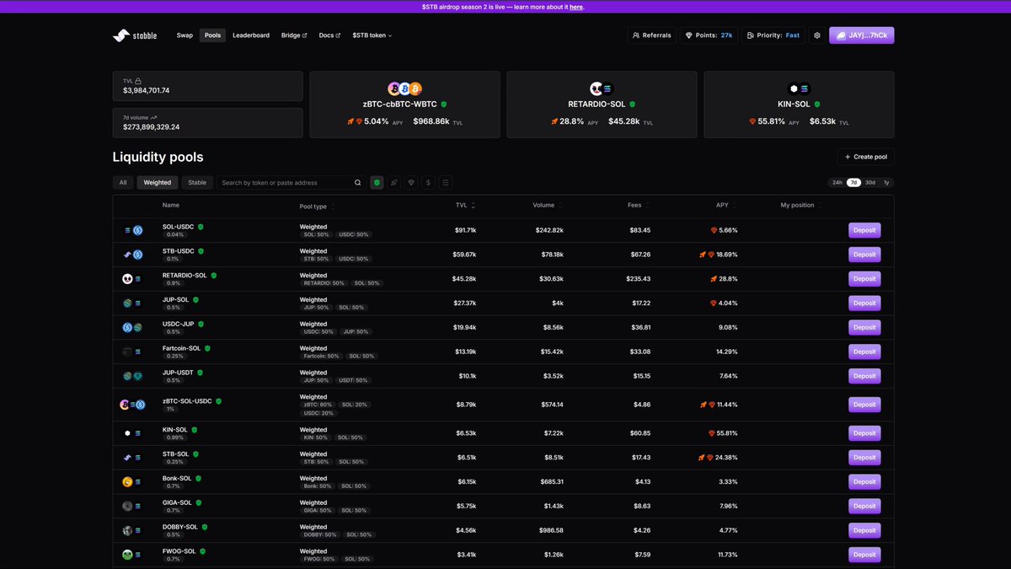Click the Create pool button
This screenshot has height=569, width=1011.
click(x=865, y=157)
